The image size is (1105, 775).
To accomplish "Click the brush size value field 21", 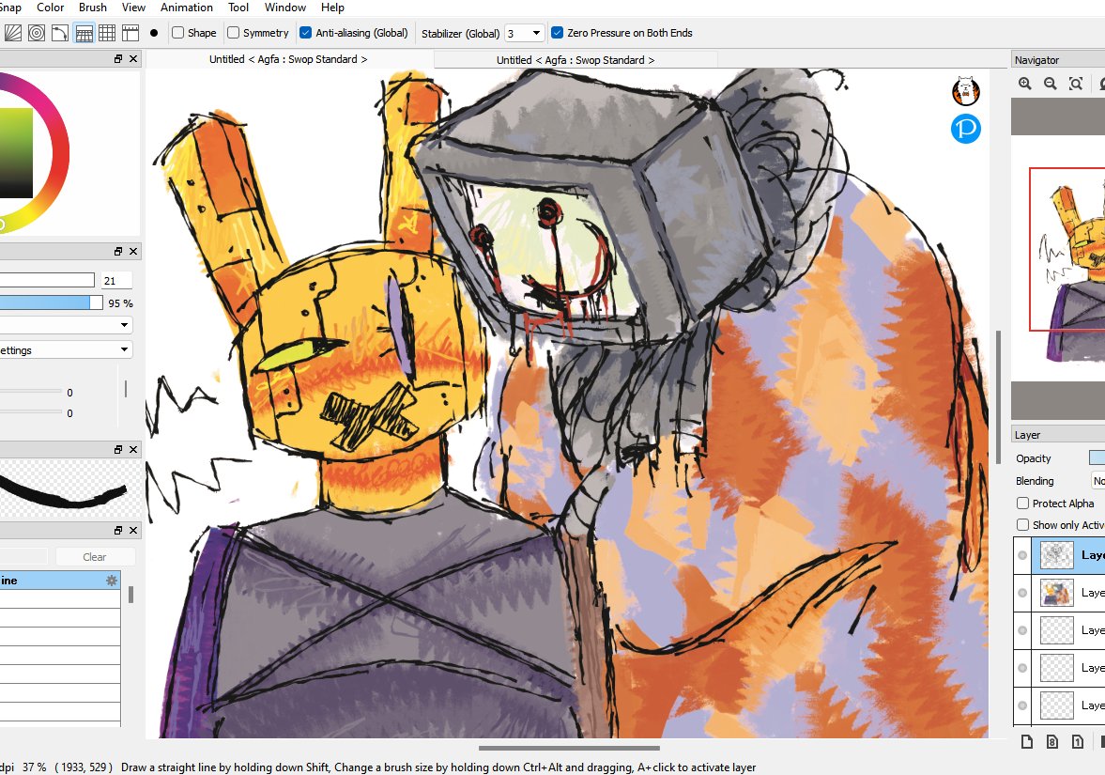I will click(116, 280).
